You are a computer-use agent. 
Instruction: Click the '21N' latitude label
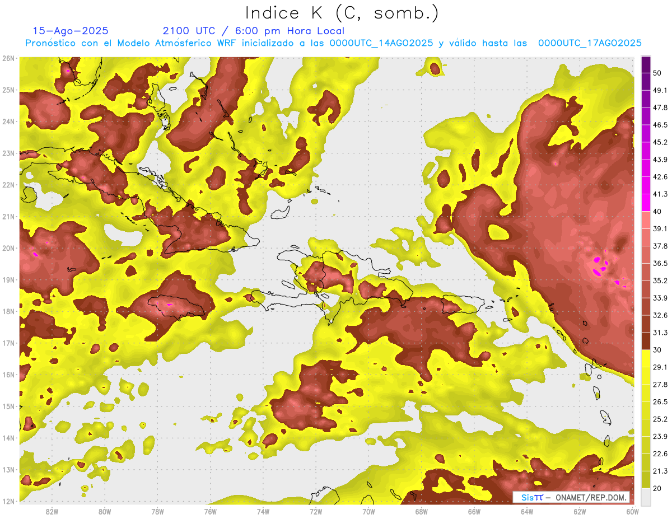8,217
